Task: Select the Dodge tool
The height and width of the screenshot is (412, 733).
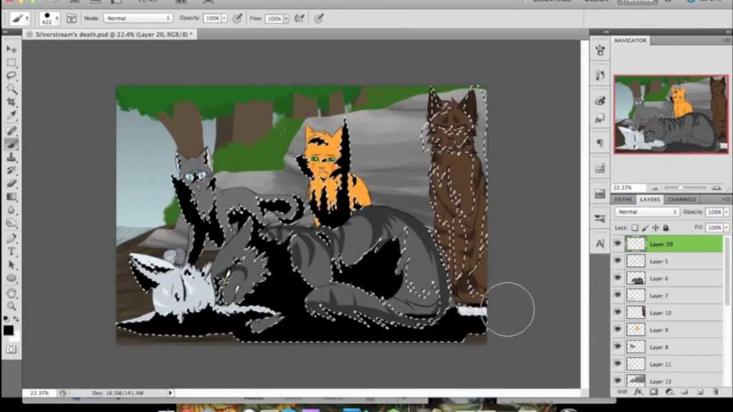Action: pos(11,223)
